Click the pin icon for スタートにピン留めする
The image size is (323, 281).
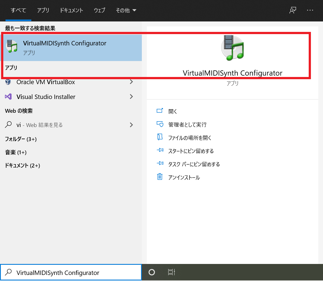(x=160, y=150)
